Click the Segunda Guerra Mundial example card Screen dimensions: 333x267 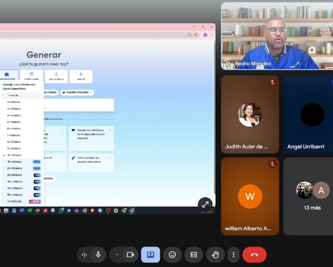coord(91,138)
